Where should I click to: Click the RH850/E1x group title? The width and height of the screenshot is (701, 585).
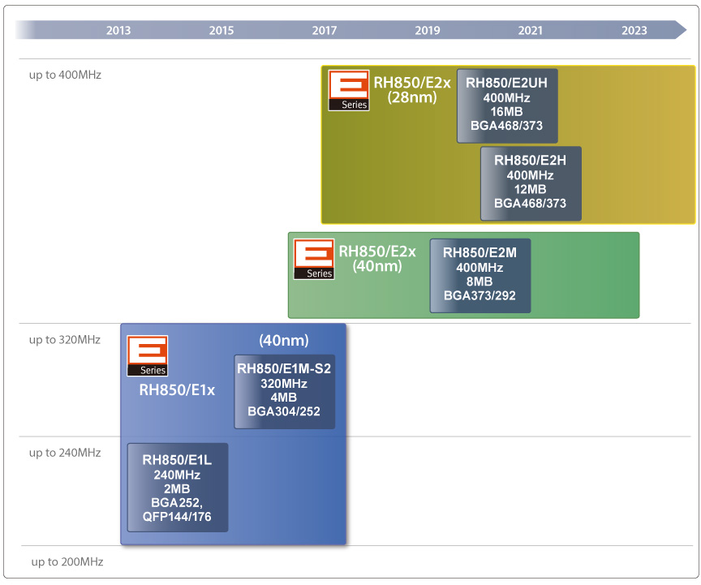177,390
